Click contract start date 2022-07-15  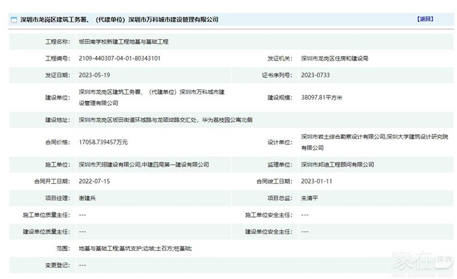tap(93, 181)
